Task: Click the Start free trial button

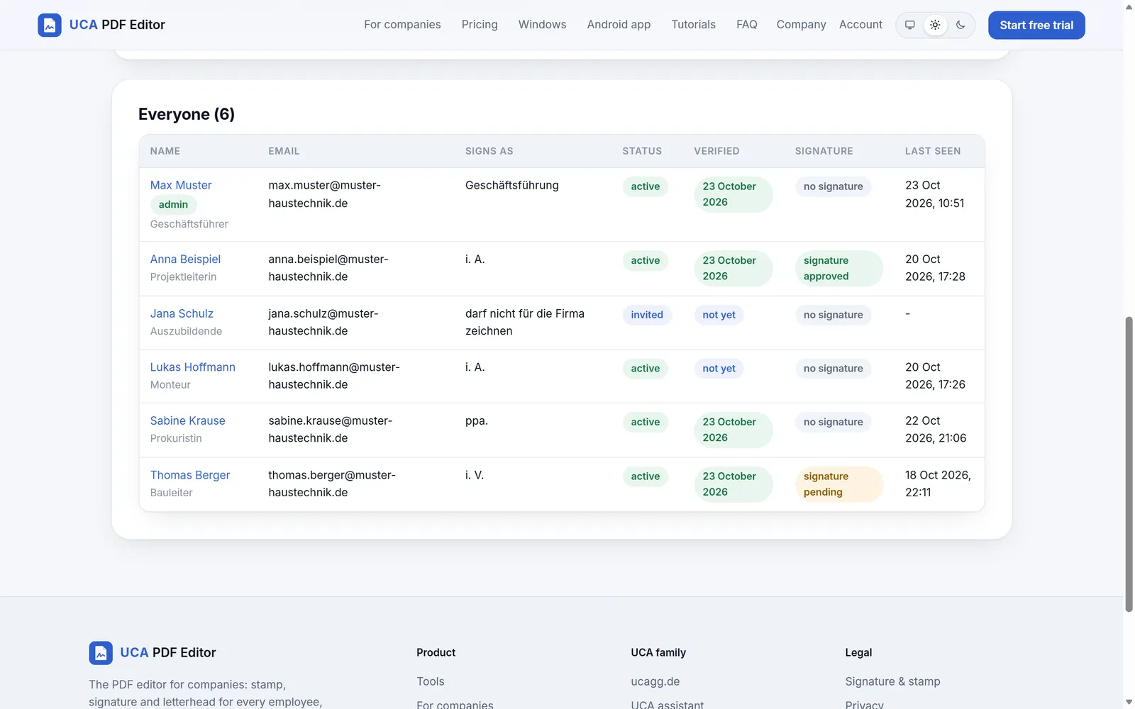Action: pos(1036,25)
